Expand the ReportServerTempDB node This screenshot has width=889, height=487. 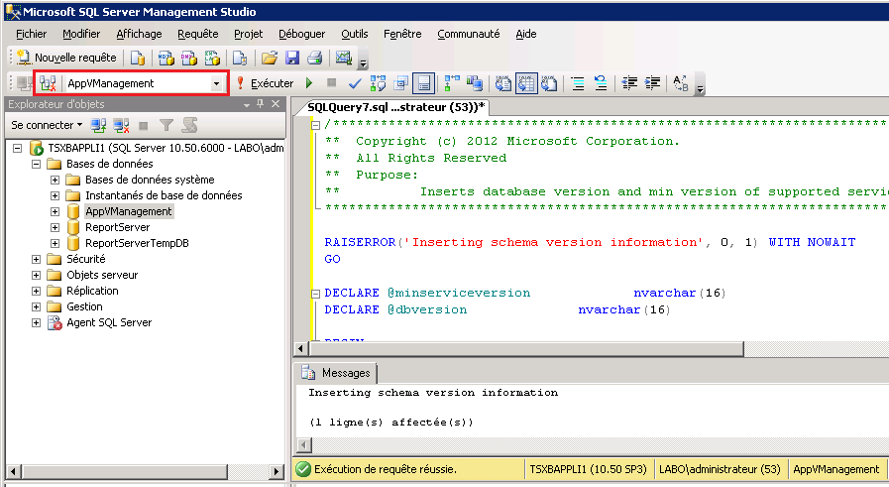[55, 244]
